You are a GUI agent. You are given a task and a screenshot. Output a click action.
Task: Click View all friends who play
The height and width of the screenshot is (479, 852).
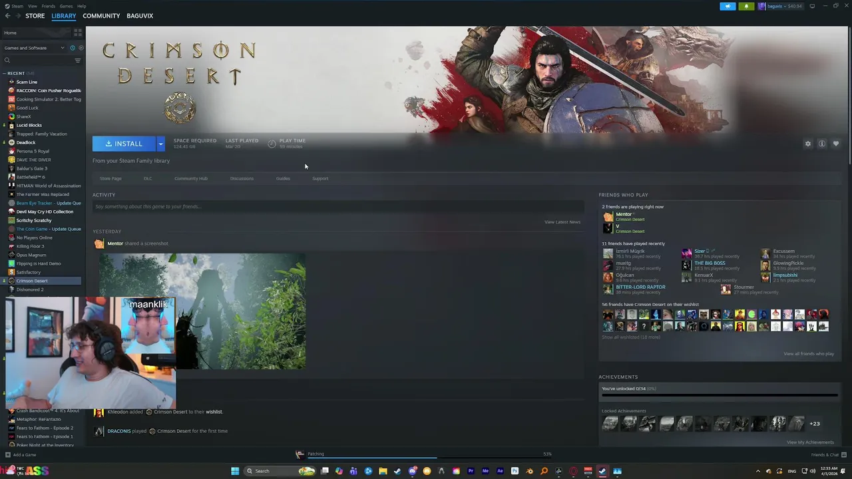click(809, 354)
